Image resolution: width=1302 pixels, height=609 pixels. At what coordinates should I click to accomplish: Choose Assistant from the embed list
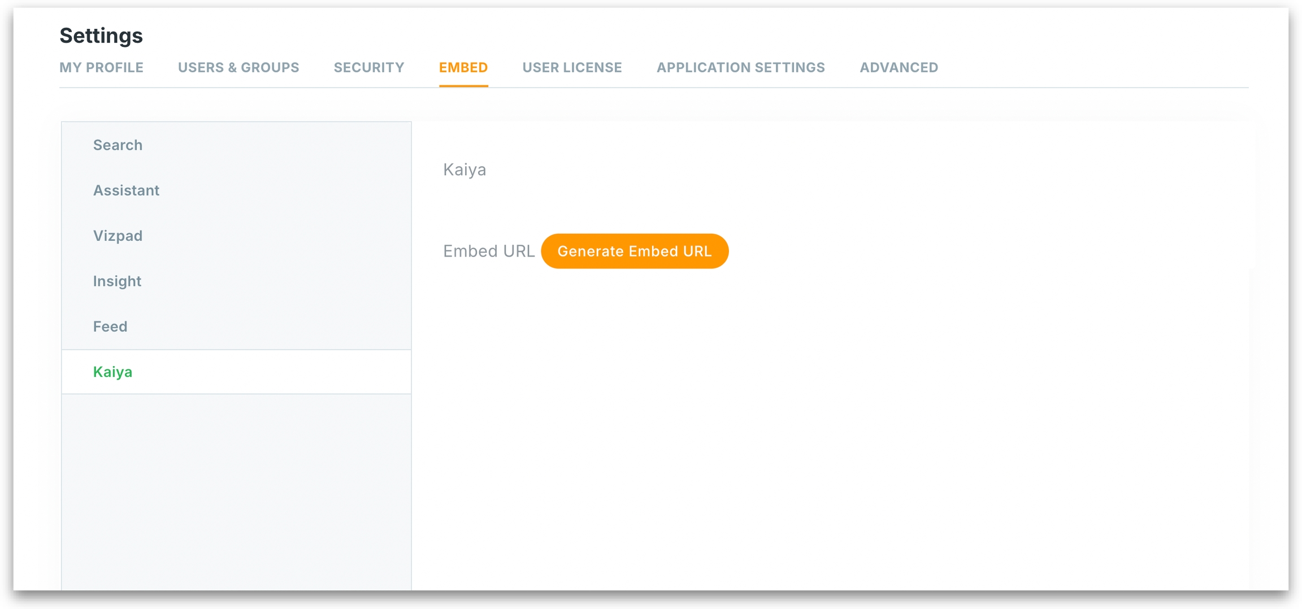[x=126, y=190]
